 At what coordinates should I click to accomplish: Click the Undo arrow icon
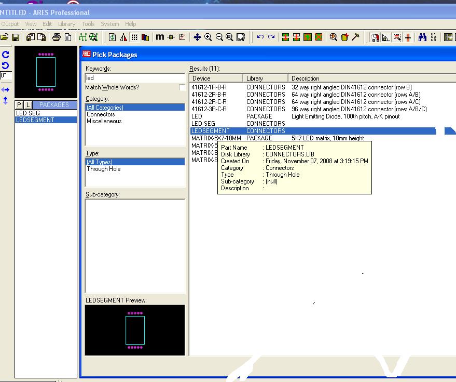coord(260,37)
